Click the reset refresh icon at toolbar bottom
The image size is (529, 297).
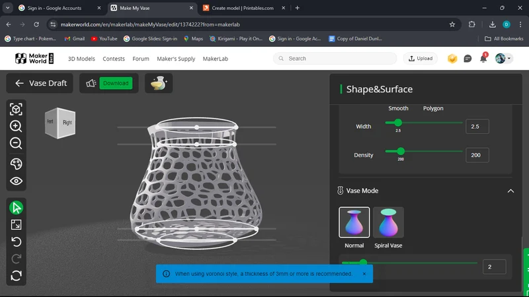point(16,276)
